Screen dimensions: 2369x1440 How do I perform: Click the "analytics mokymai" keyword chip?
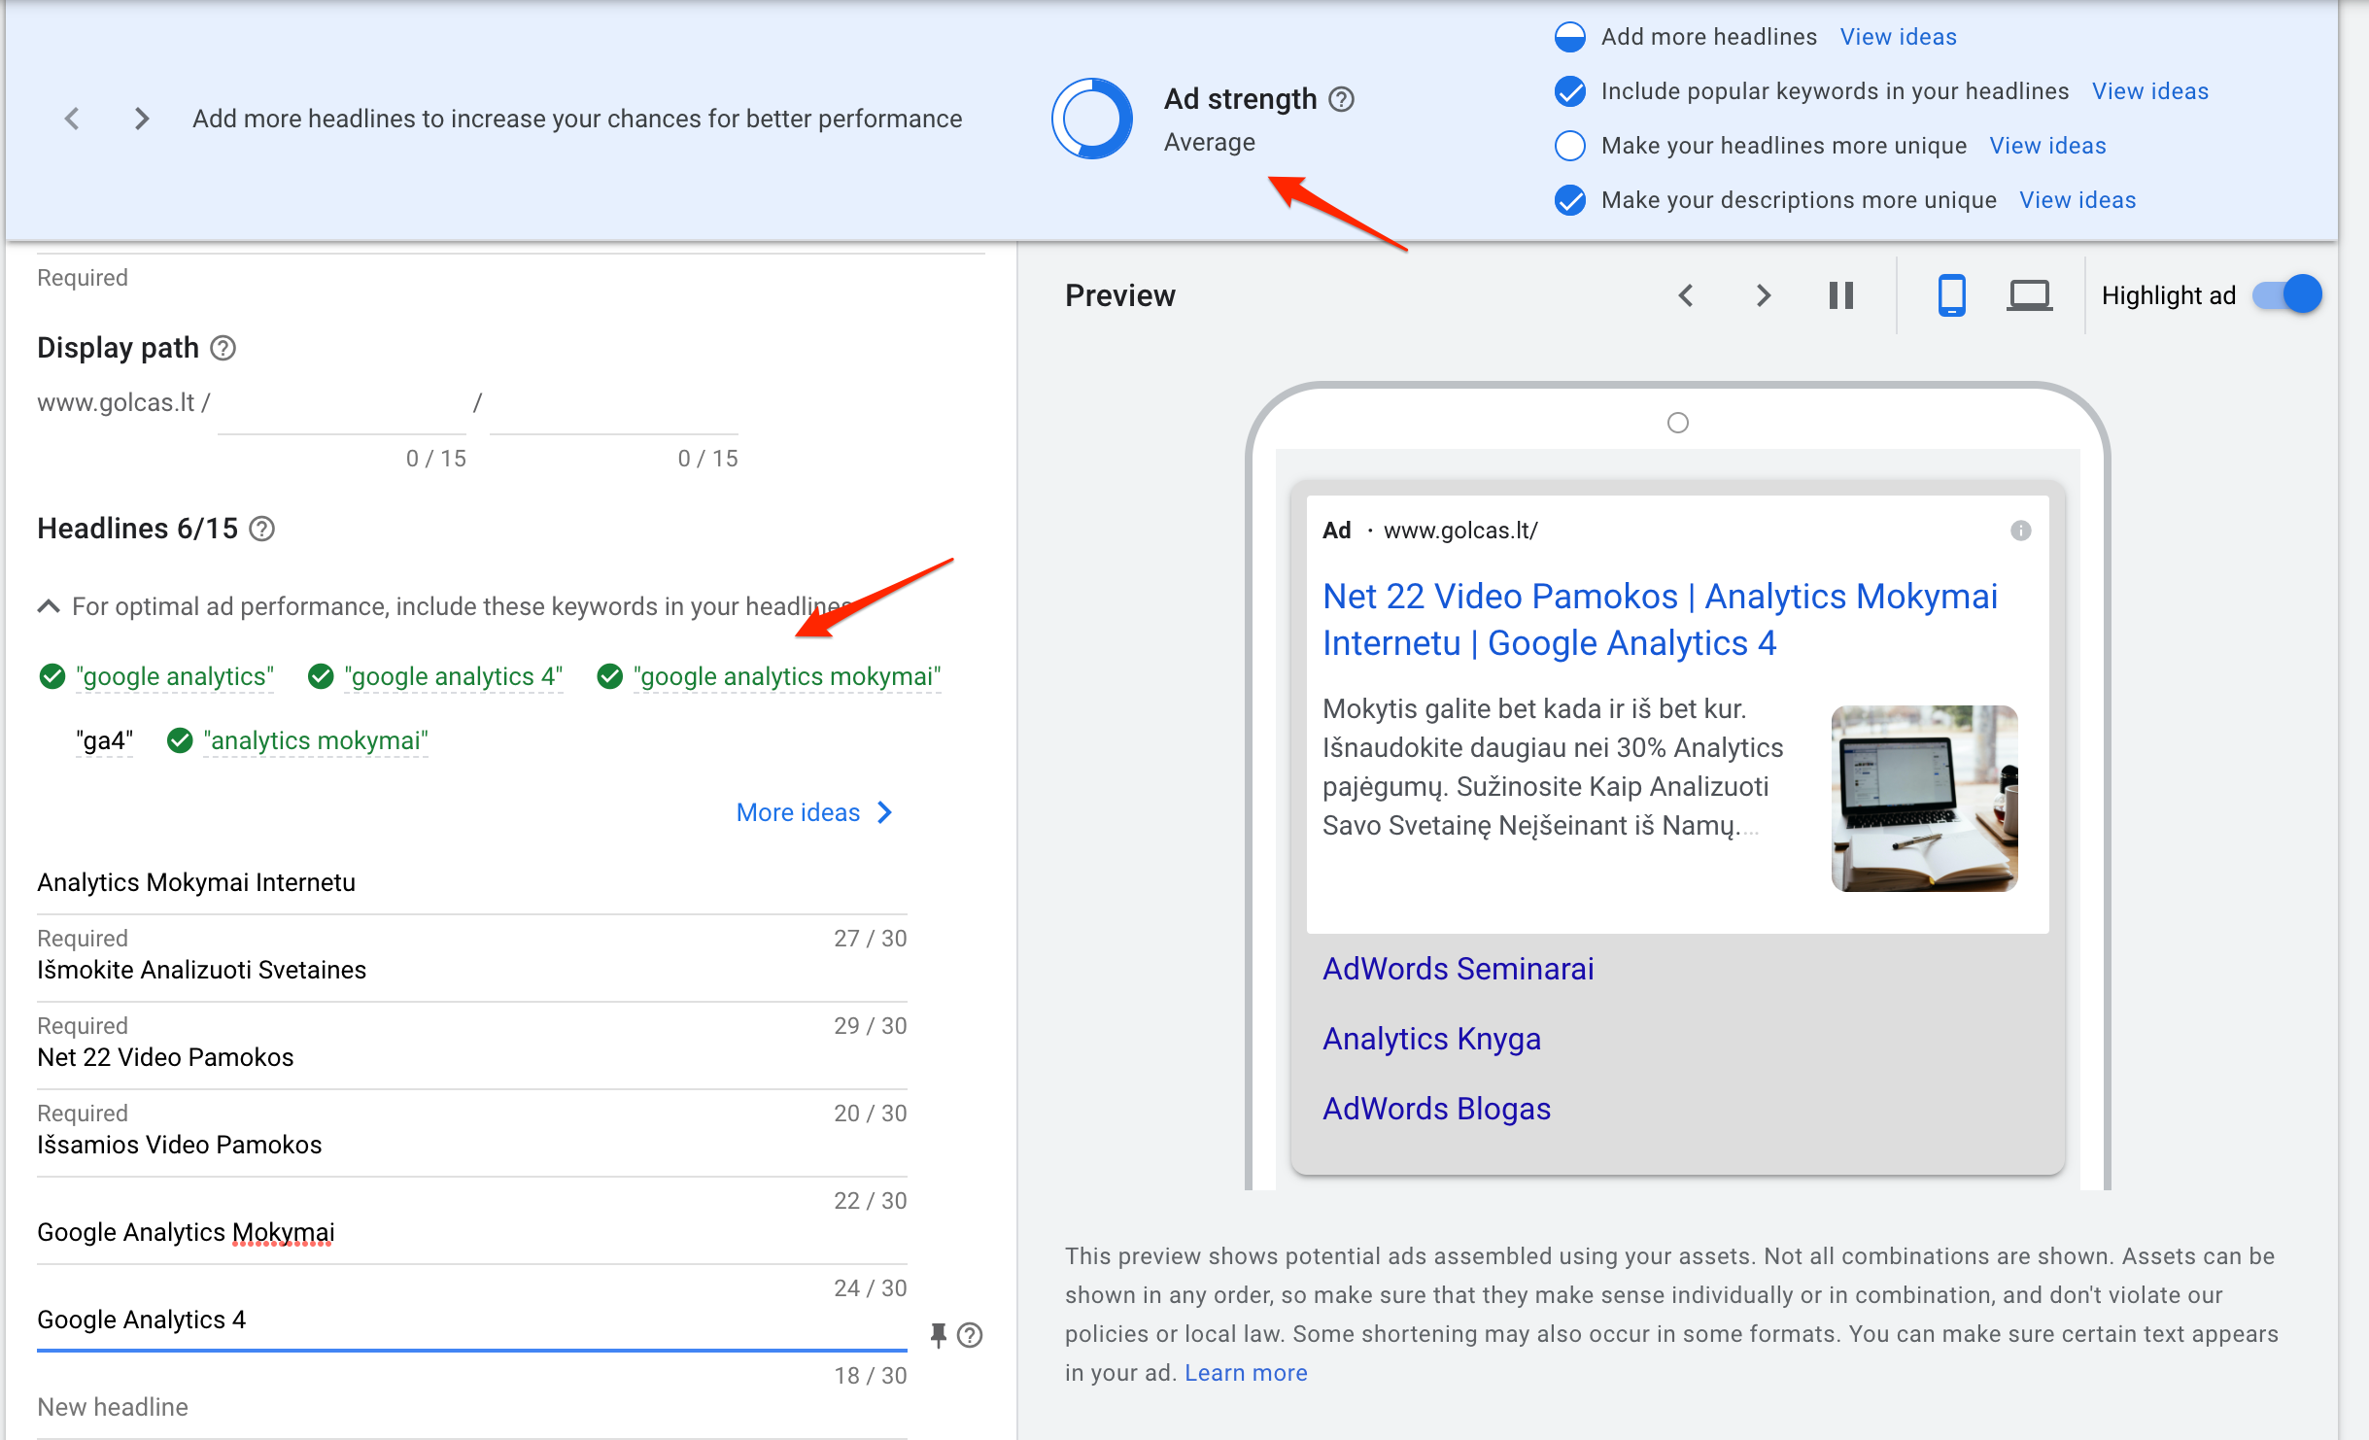(x=316, y=740)
